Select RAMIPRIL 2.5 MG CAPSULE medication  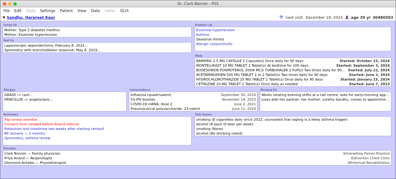coord(293,61)
